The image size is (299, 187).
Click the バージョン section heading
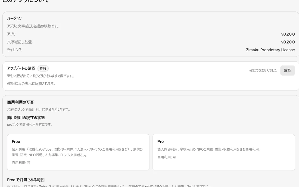(14, 19)
